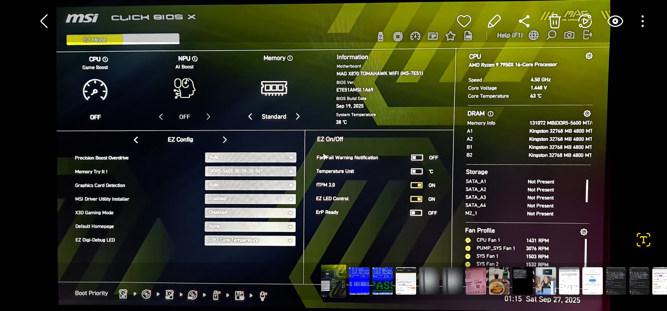This screenshot has height=311, width=667.
Task: Click the "M2_1" storage entry
Action: (x=471, y=213)
